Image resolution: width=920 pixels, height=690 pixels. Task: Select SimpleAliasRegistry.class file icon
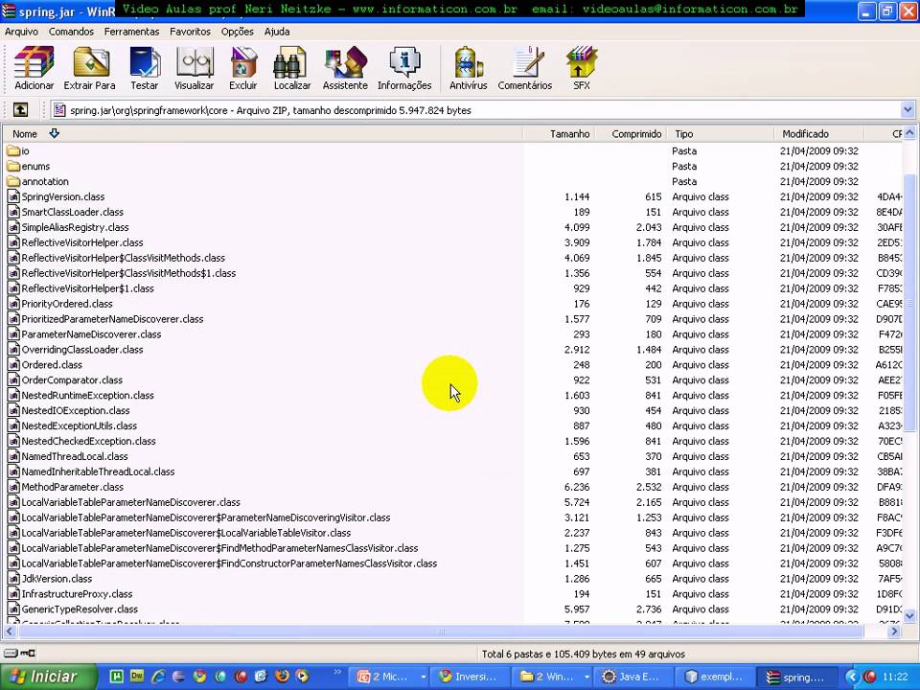13,227
